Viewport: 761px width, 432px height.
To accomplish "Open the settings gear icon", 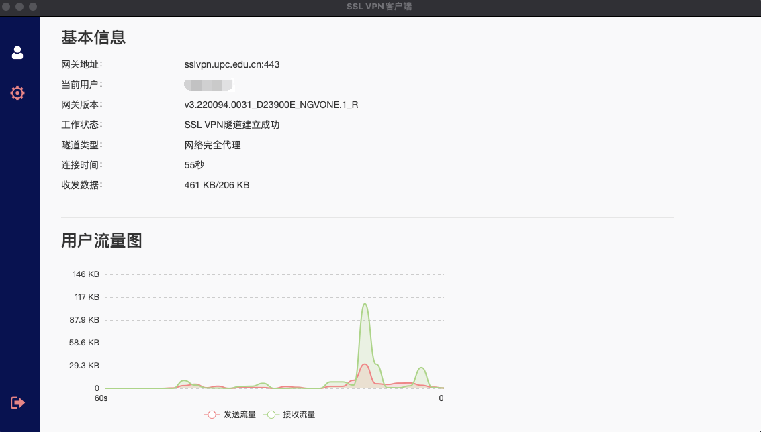I will tap(17, 93).
